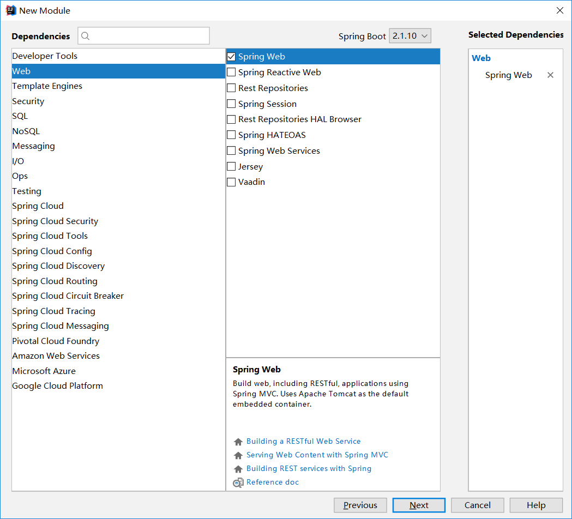The width and height of the screenshot is (572, 519).
Task: Tick the Spring HATEOAS checkbox
Action: pos(231,135)
